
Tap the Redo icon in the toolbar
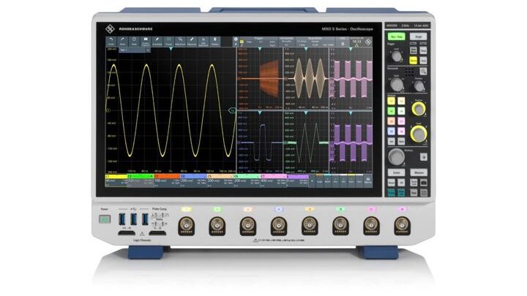tap(123, 41)
